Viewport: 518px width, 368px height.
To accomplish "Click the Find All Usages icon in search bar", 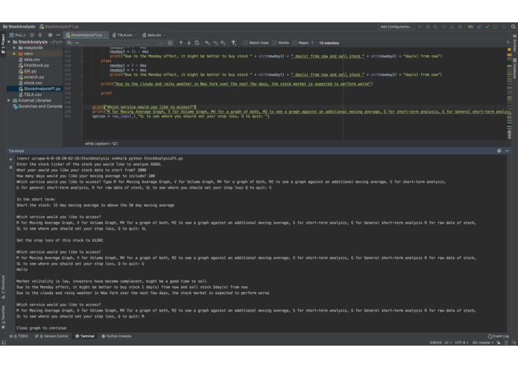I will 197,43.
